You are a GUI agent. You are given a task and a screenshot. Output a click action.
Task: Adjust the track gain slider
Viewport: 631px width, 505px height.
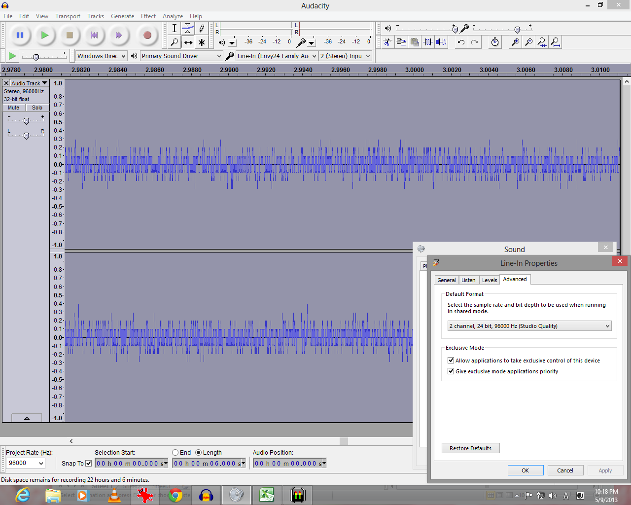click(x=27, y=121)
